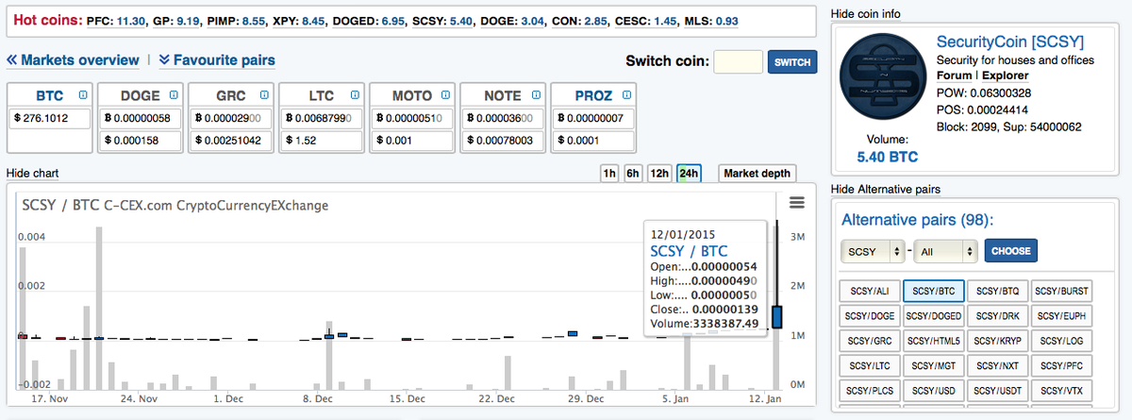Select the SCSY/PFC pair
This screenshot has height=420, width=1132.
coord(1062,364)
